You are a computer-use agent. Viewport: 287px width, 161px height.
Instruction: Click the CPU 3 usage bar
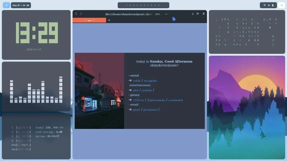tap(21, 136)
